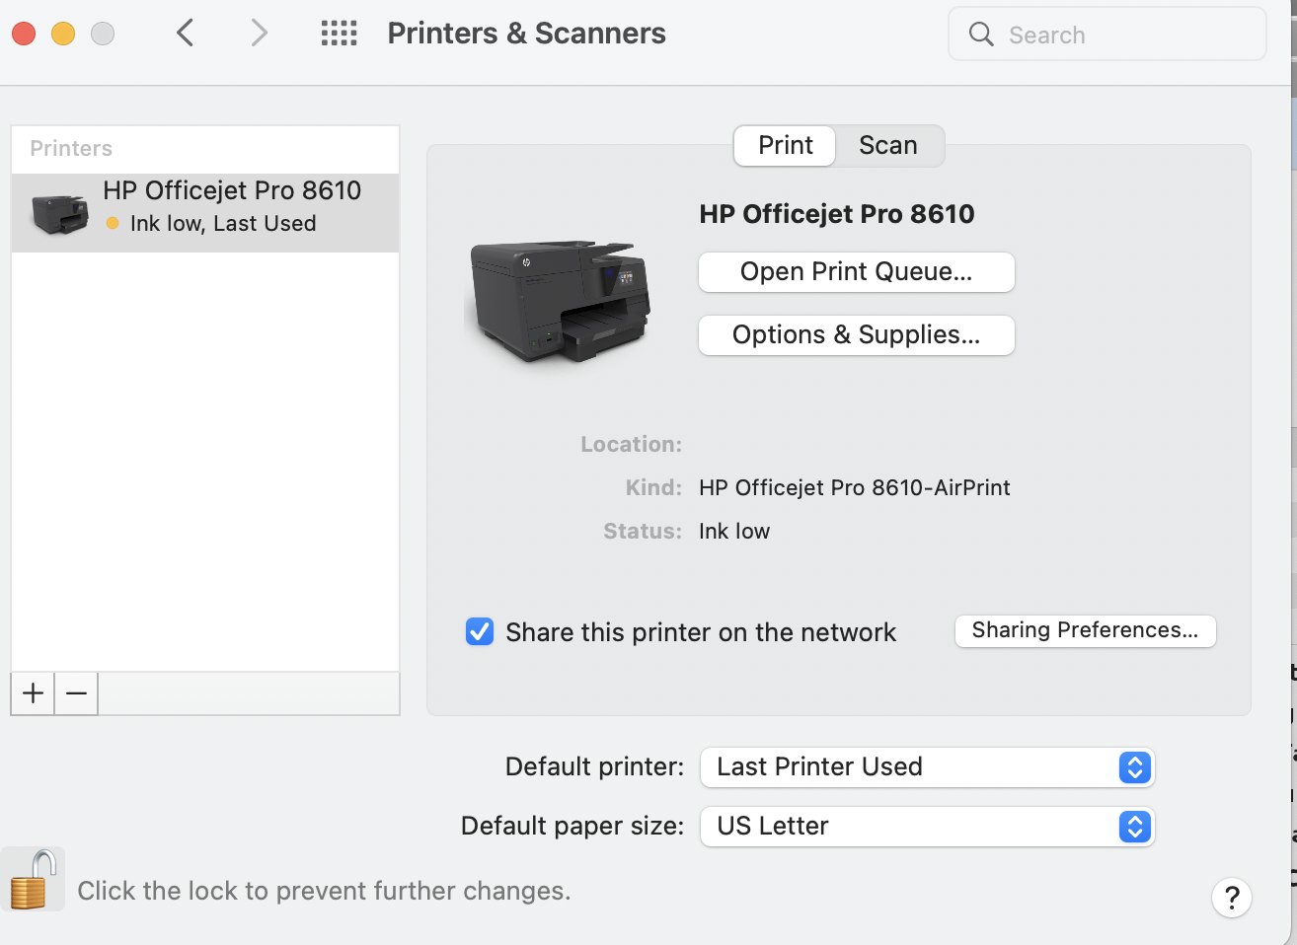Click the large HP Officejet printer image

click(x=559, y=300)
